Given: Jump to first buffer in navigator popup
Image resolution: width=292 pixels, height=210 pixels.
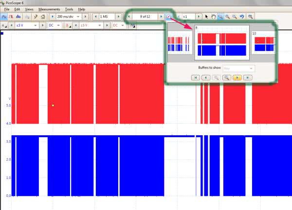Looking at the screenshot, I should click(196, 77).
